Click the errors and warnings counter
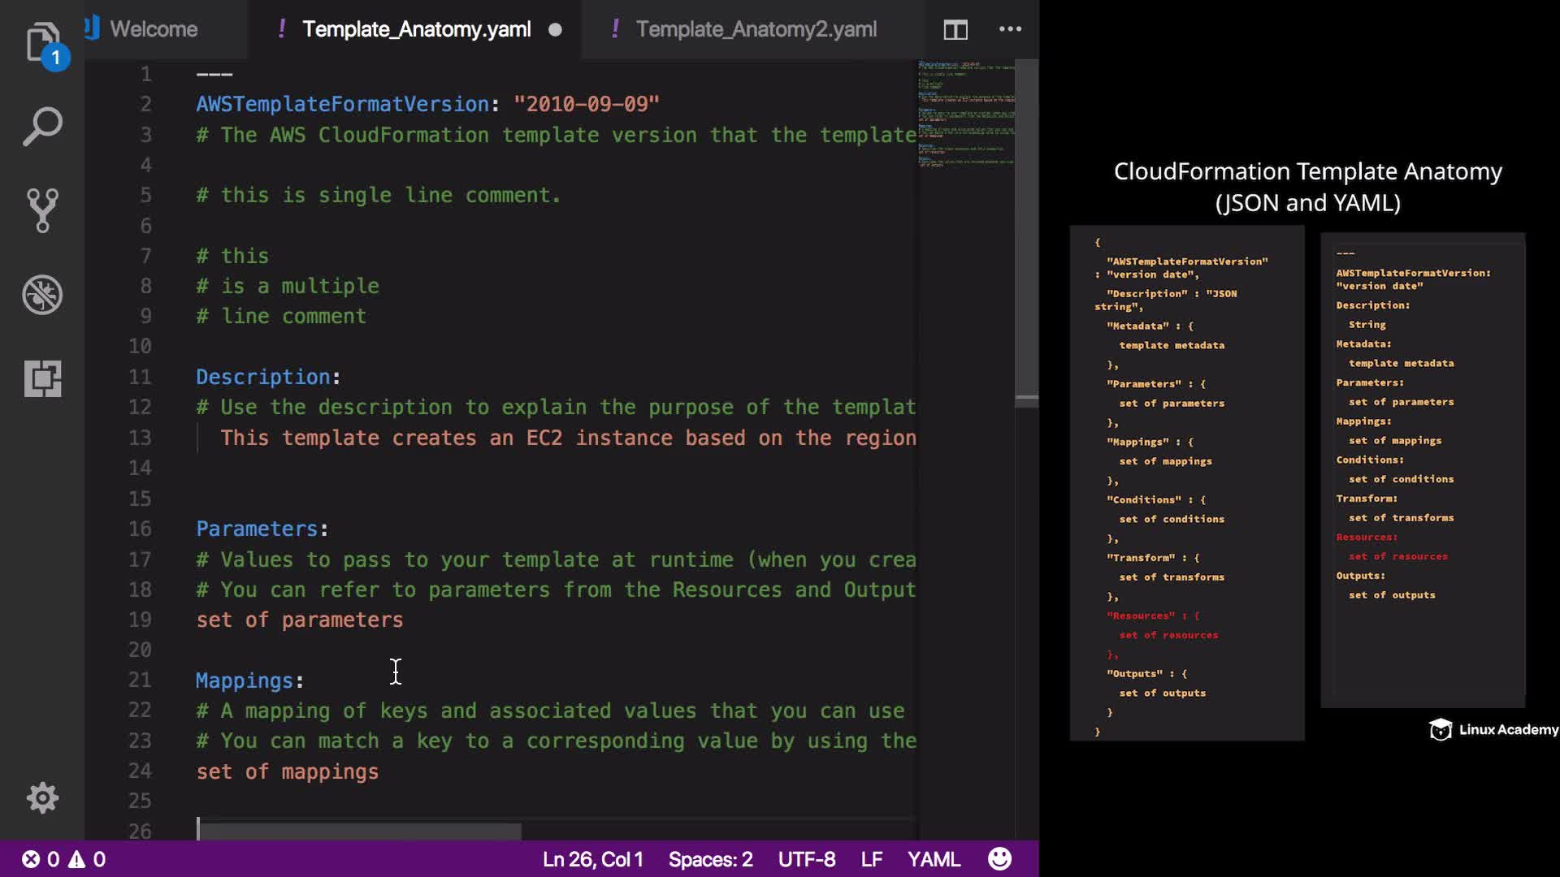This screenshot has height=877, width=1560. [63, 859]
